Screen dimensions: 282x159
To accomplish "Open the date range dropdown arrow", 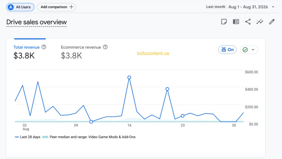I will 273,7.
